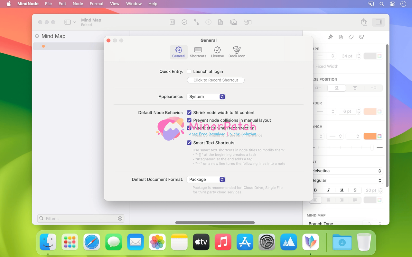Open the View menu
Viewport: 412px width, 257px height.
point(115,4)
